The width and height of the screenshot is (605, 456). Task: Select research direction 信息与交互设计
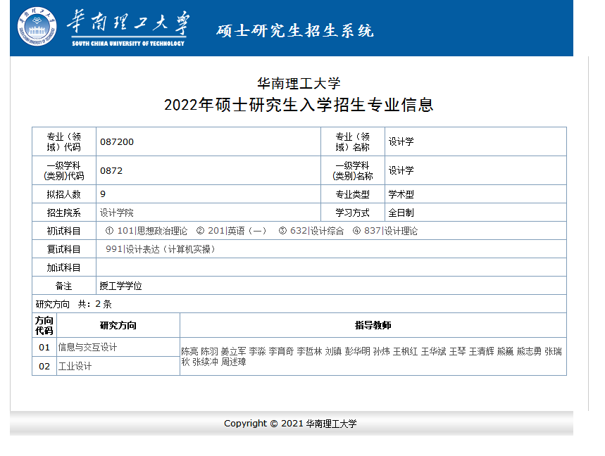point(87,348)
